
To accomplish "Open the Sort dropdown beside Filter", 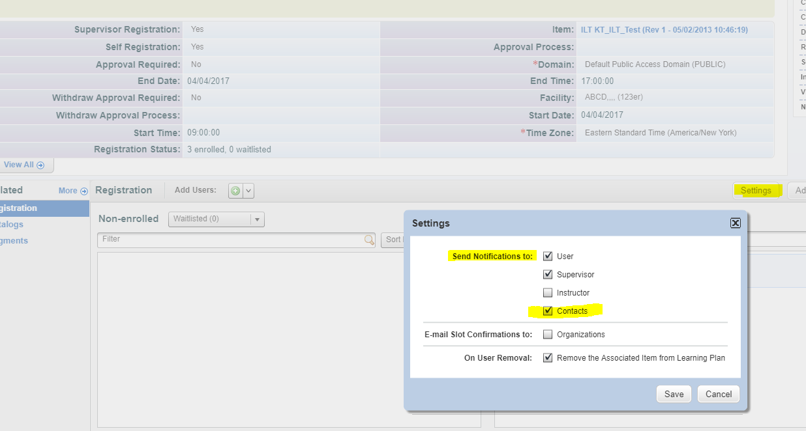I will tap(392, 240).
